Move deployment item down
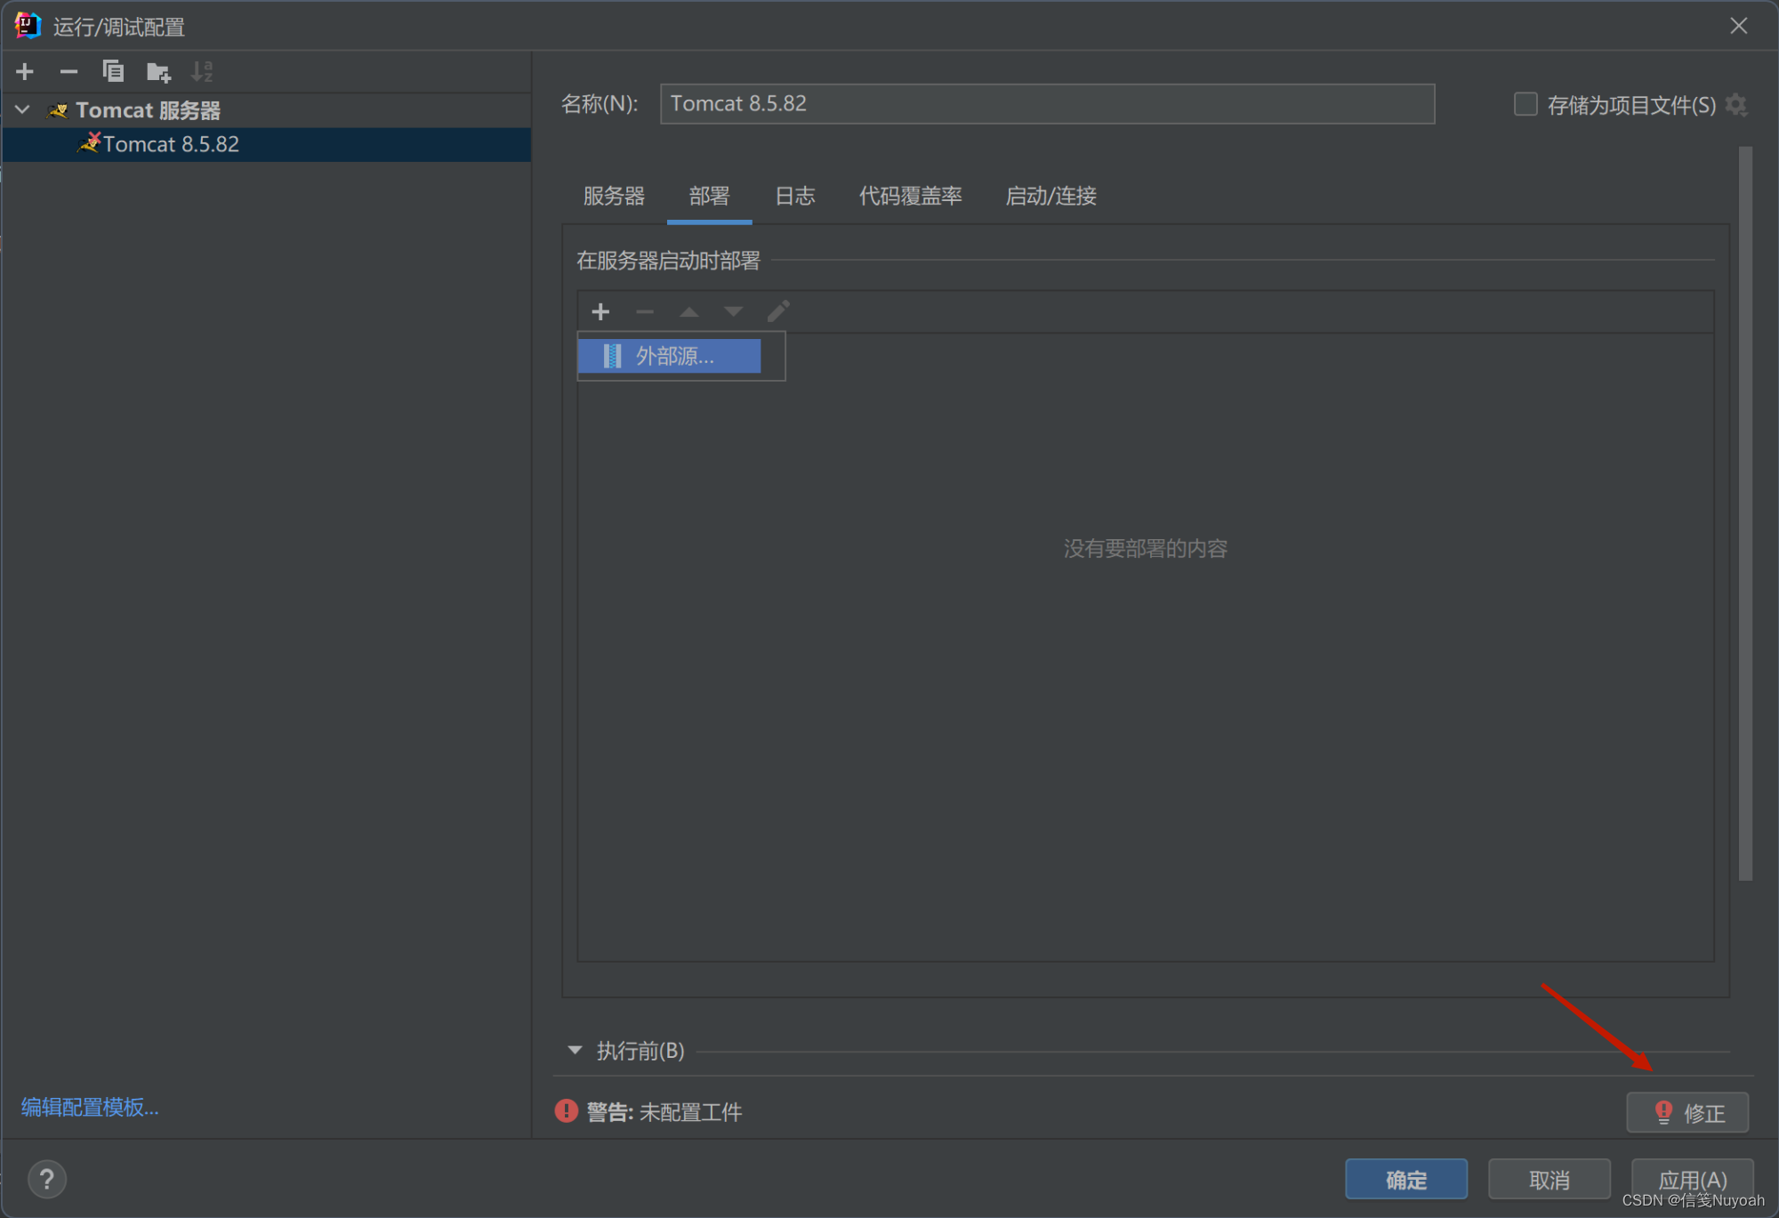 click(x=733, y=311)
